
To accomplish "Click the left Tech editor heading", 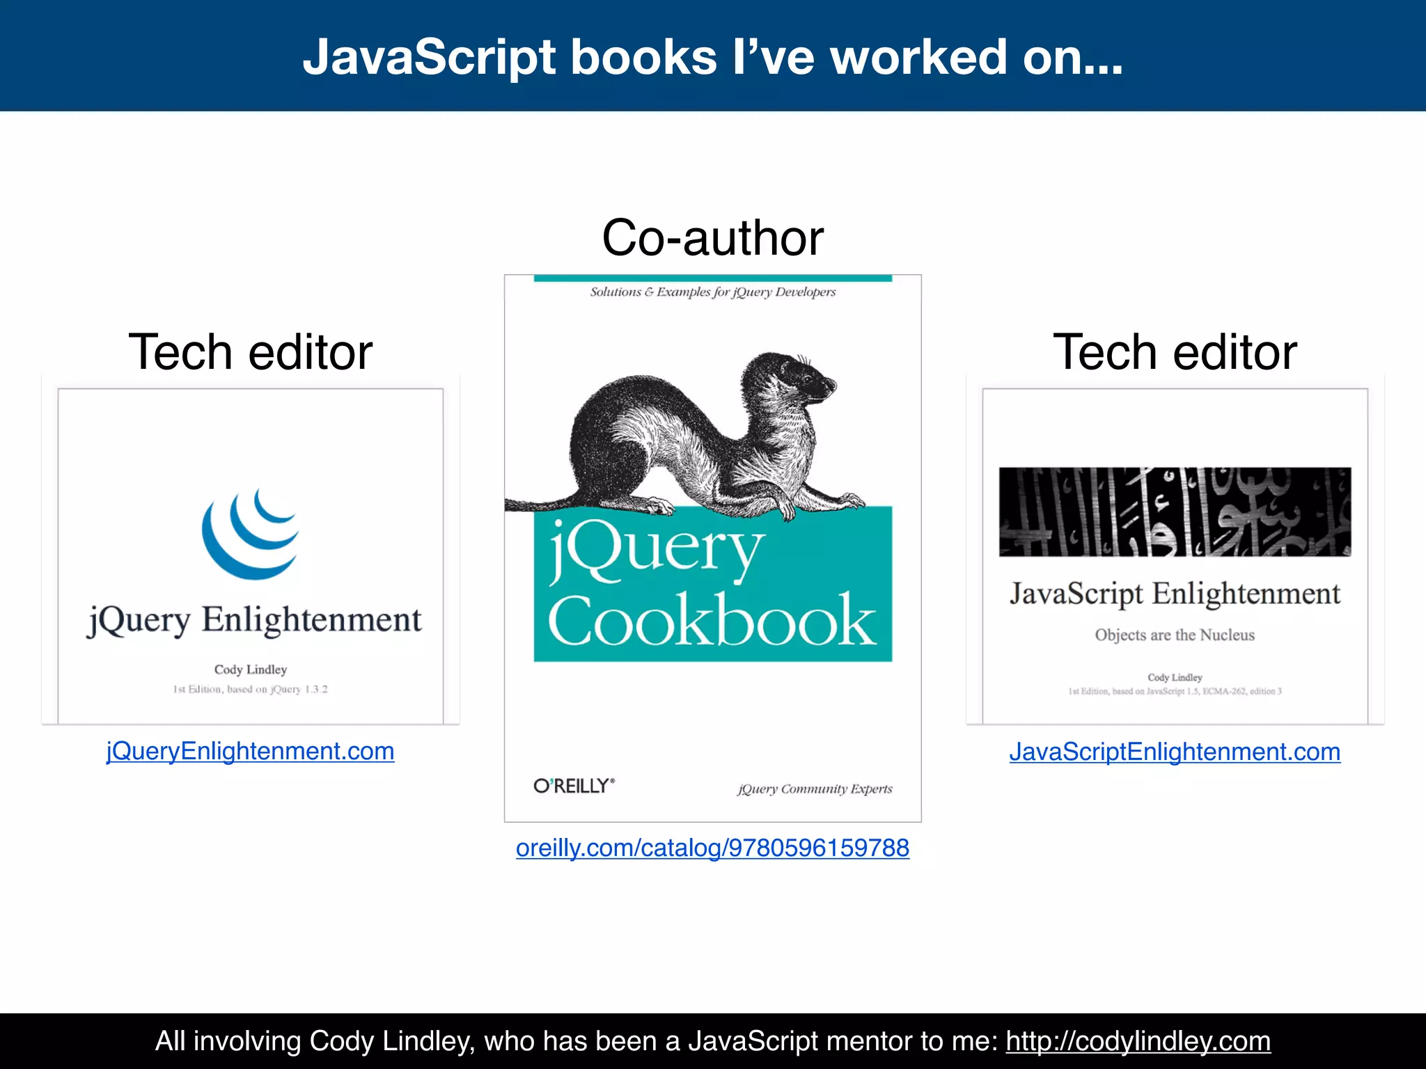I will (250, 352).
